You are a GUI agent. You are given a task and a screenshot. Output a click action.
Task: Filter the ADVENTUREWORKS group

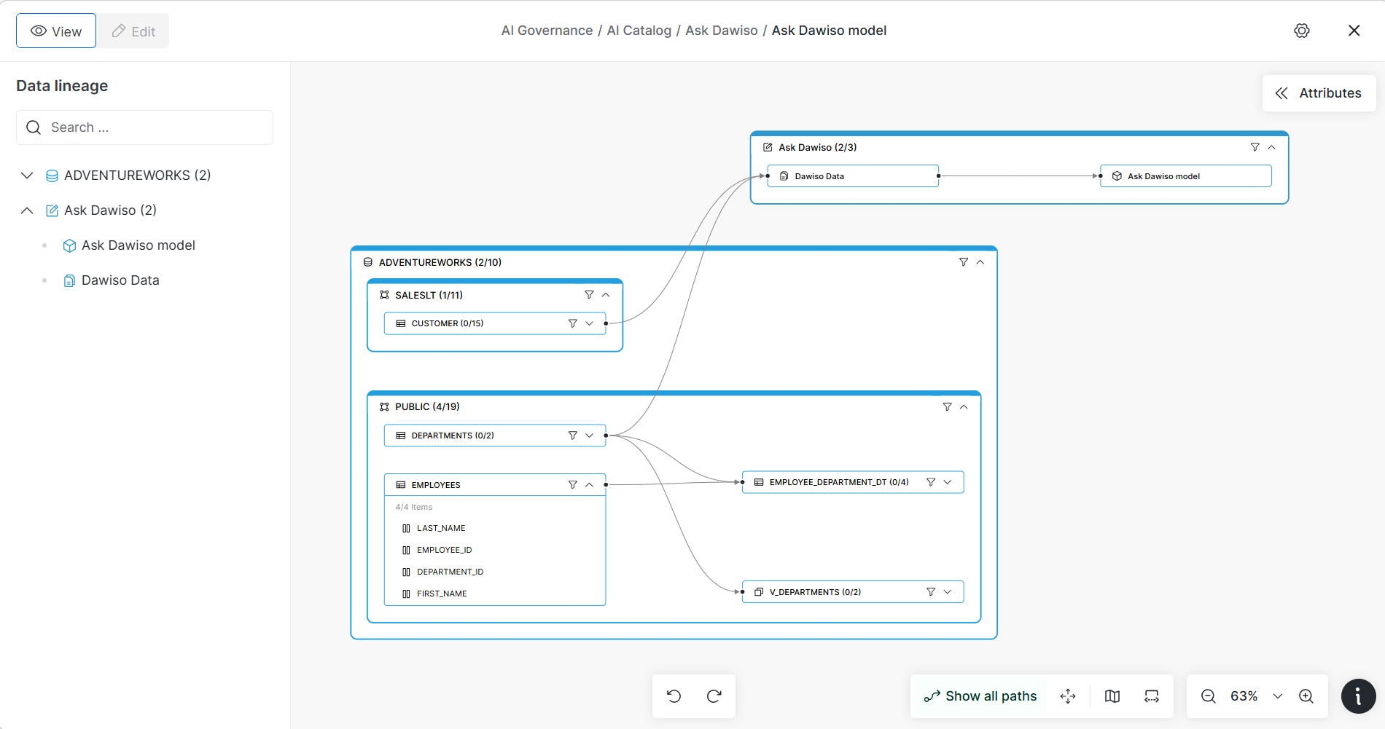(964, 262)
